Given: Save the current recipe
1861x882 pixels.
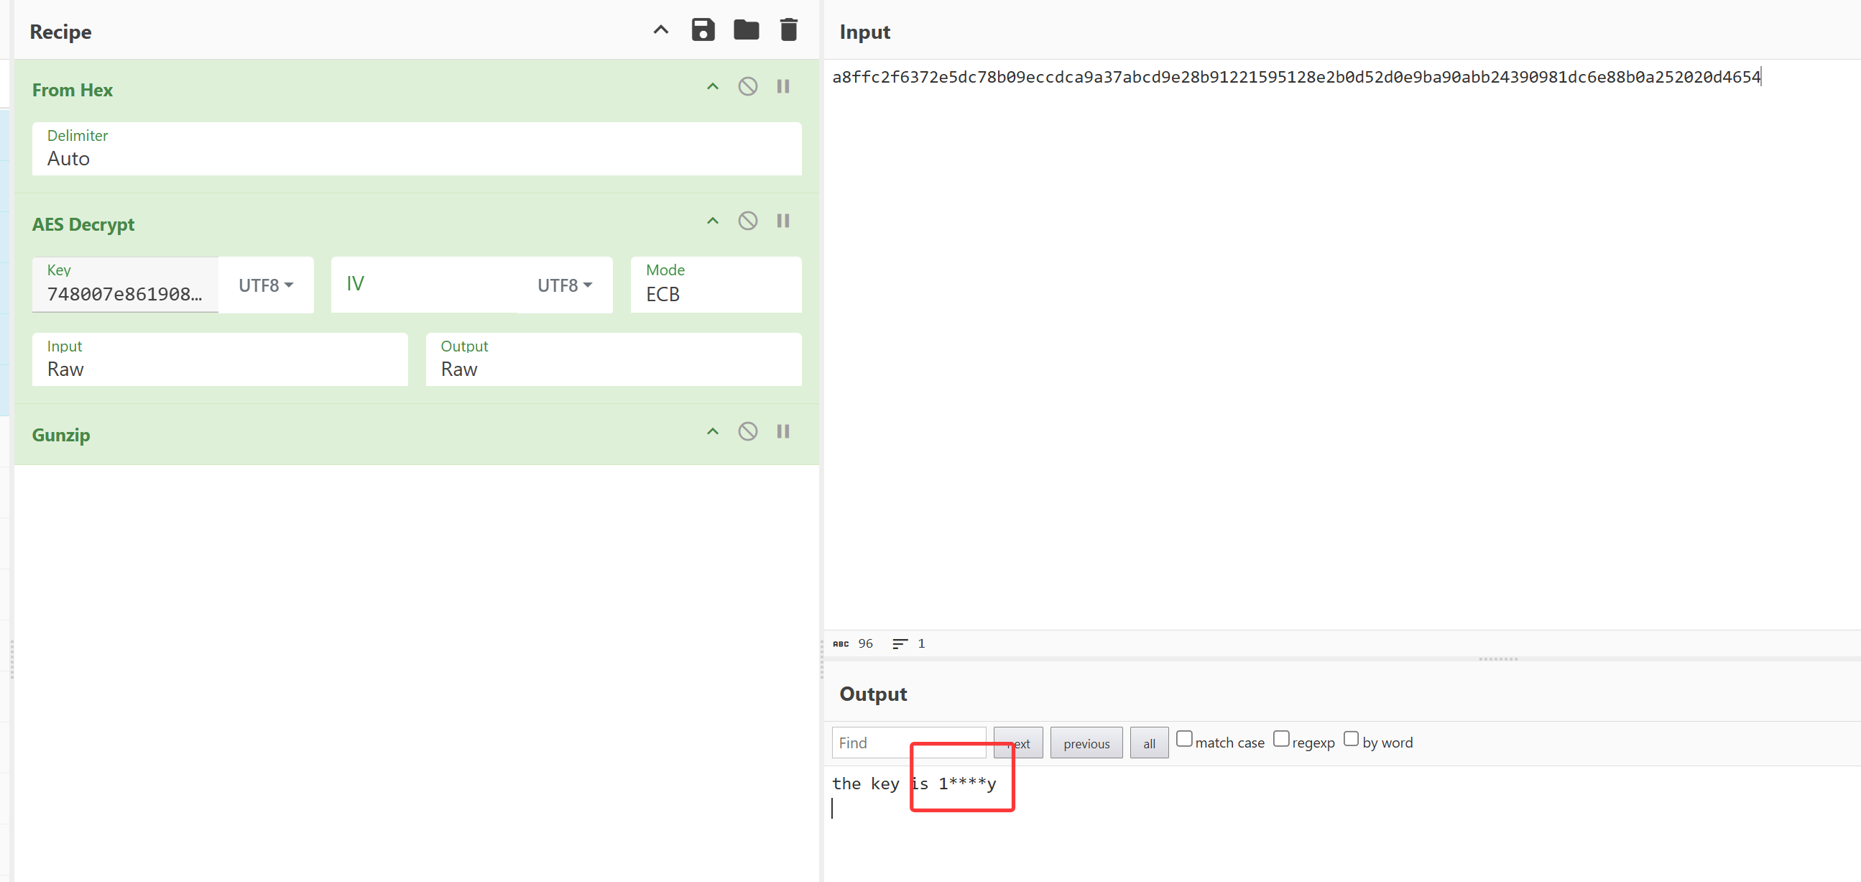Looking at the screenshot, I should tap(702, 29).
